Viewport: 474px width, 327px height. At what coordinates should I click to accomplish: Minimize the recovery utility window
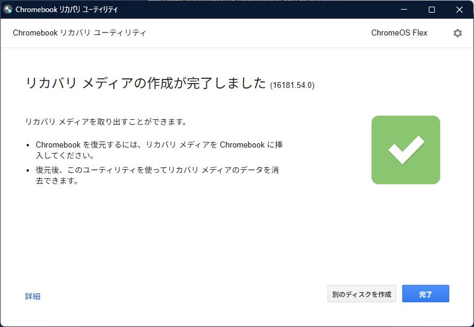click(404, 10)
